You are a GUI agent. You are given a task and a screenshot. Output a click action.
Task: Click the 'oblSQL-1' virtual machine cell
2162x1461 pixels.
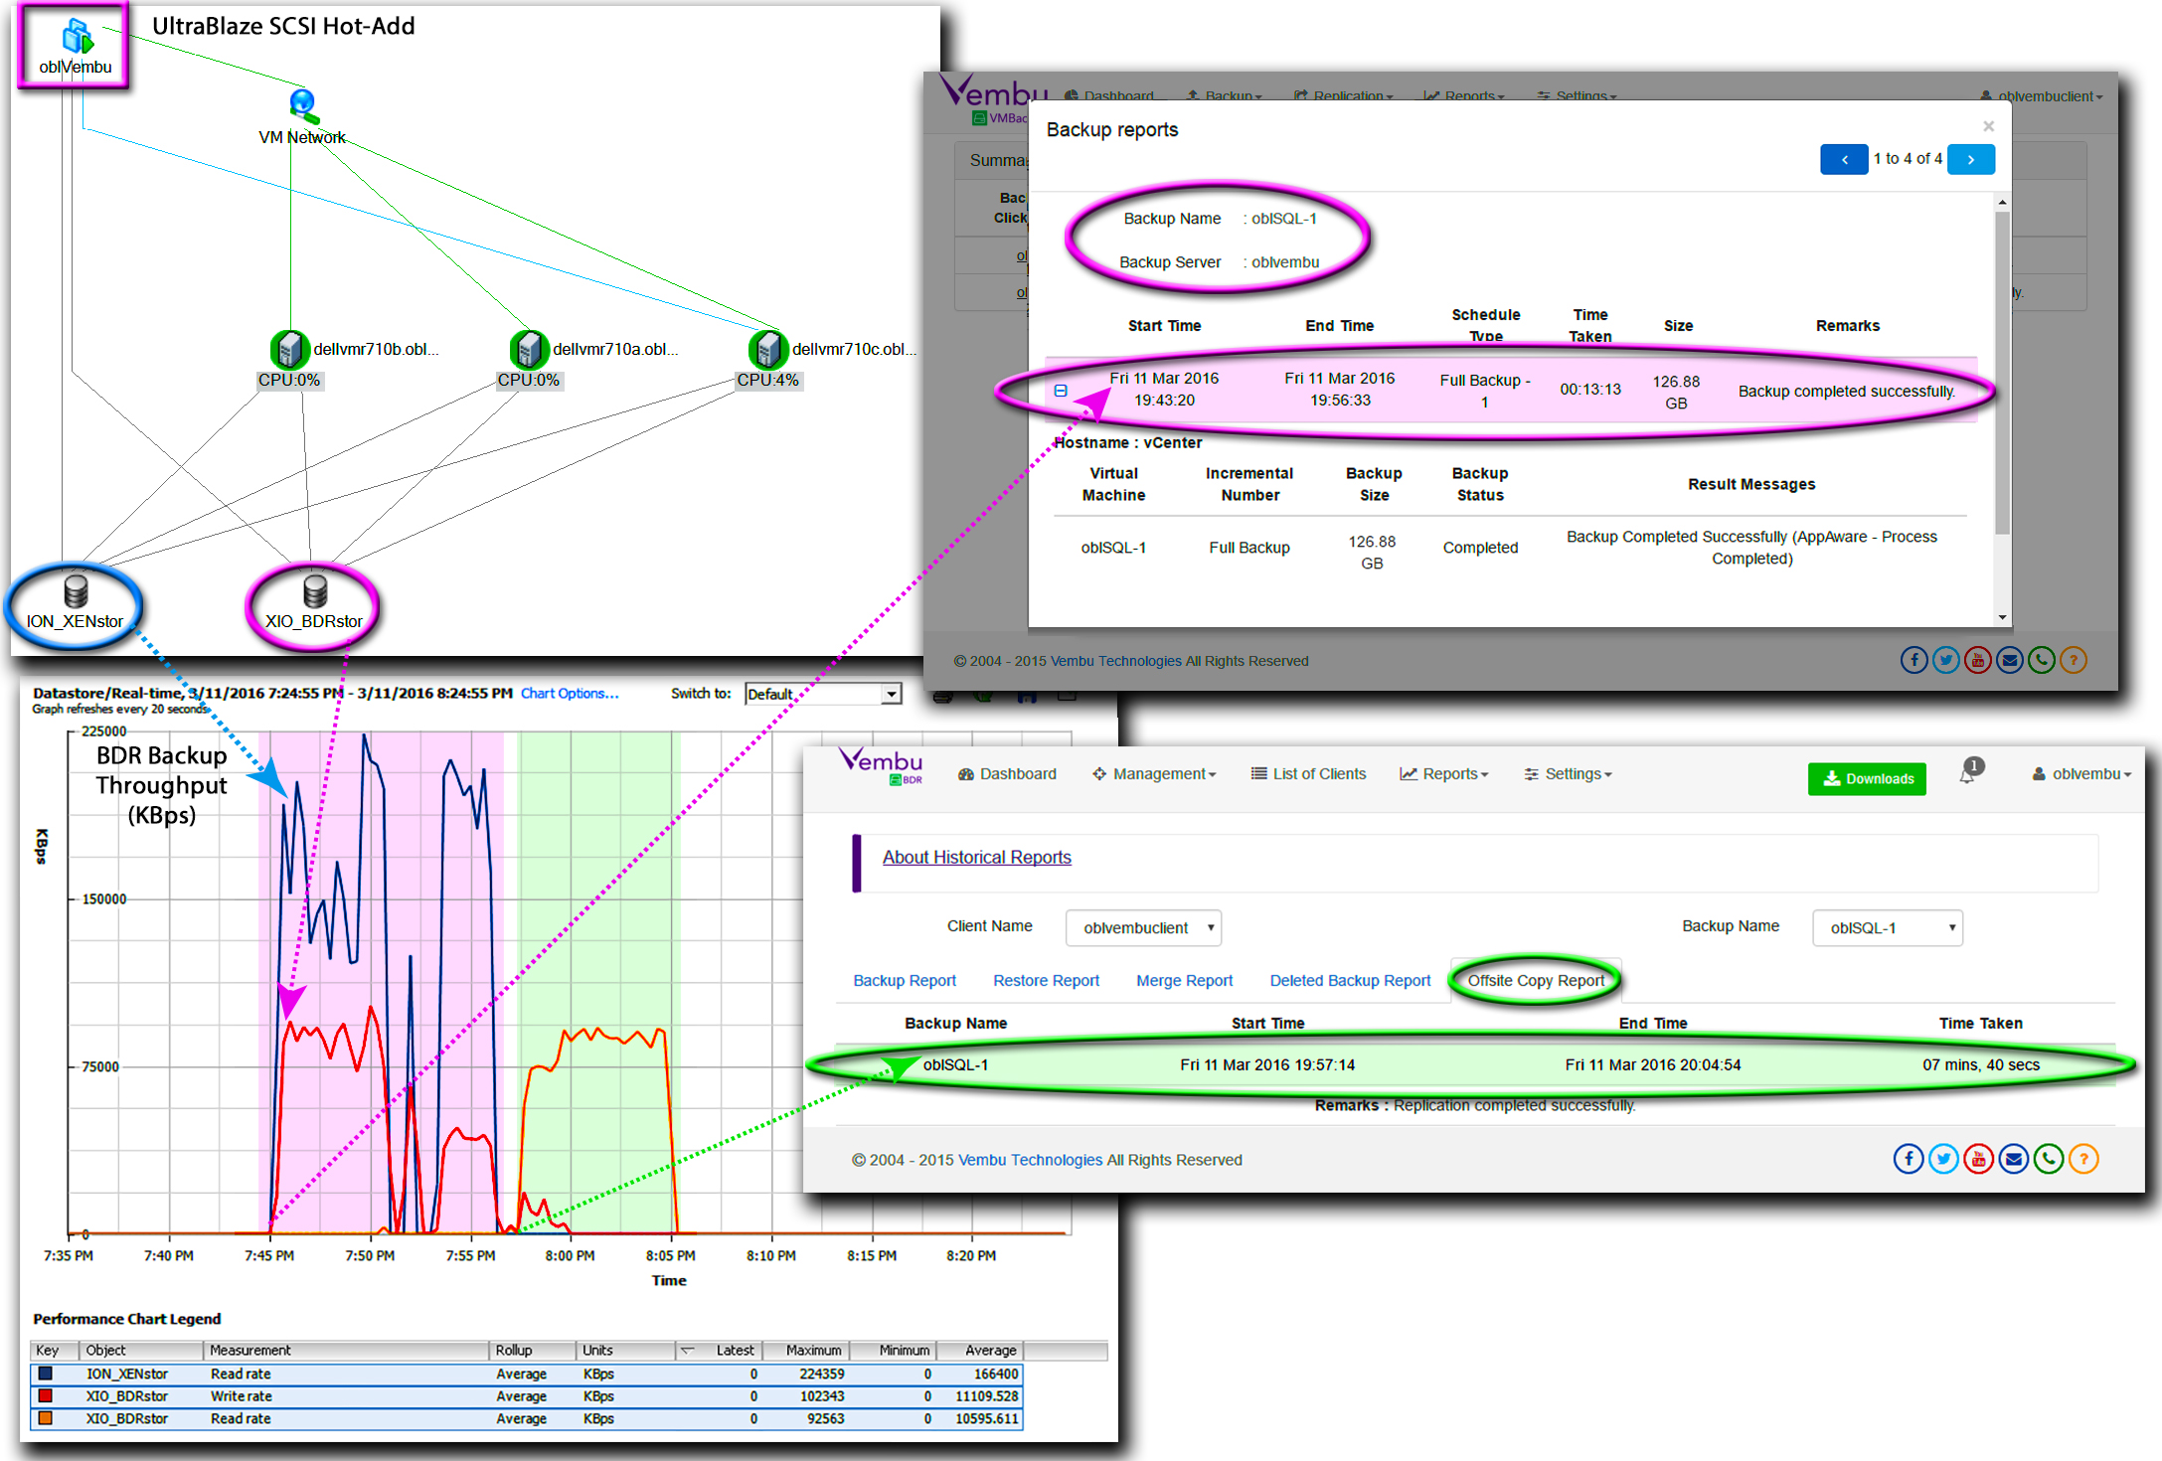coord(1113,548)
